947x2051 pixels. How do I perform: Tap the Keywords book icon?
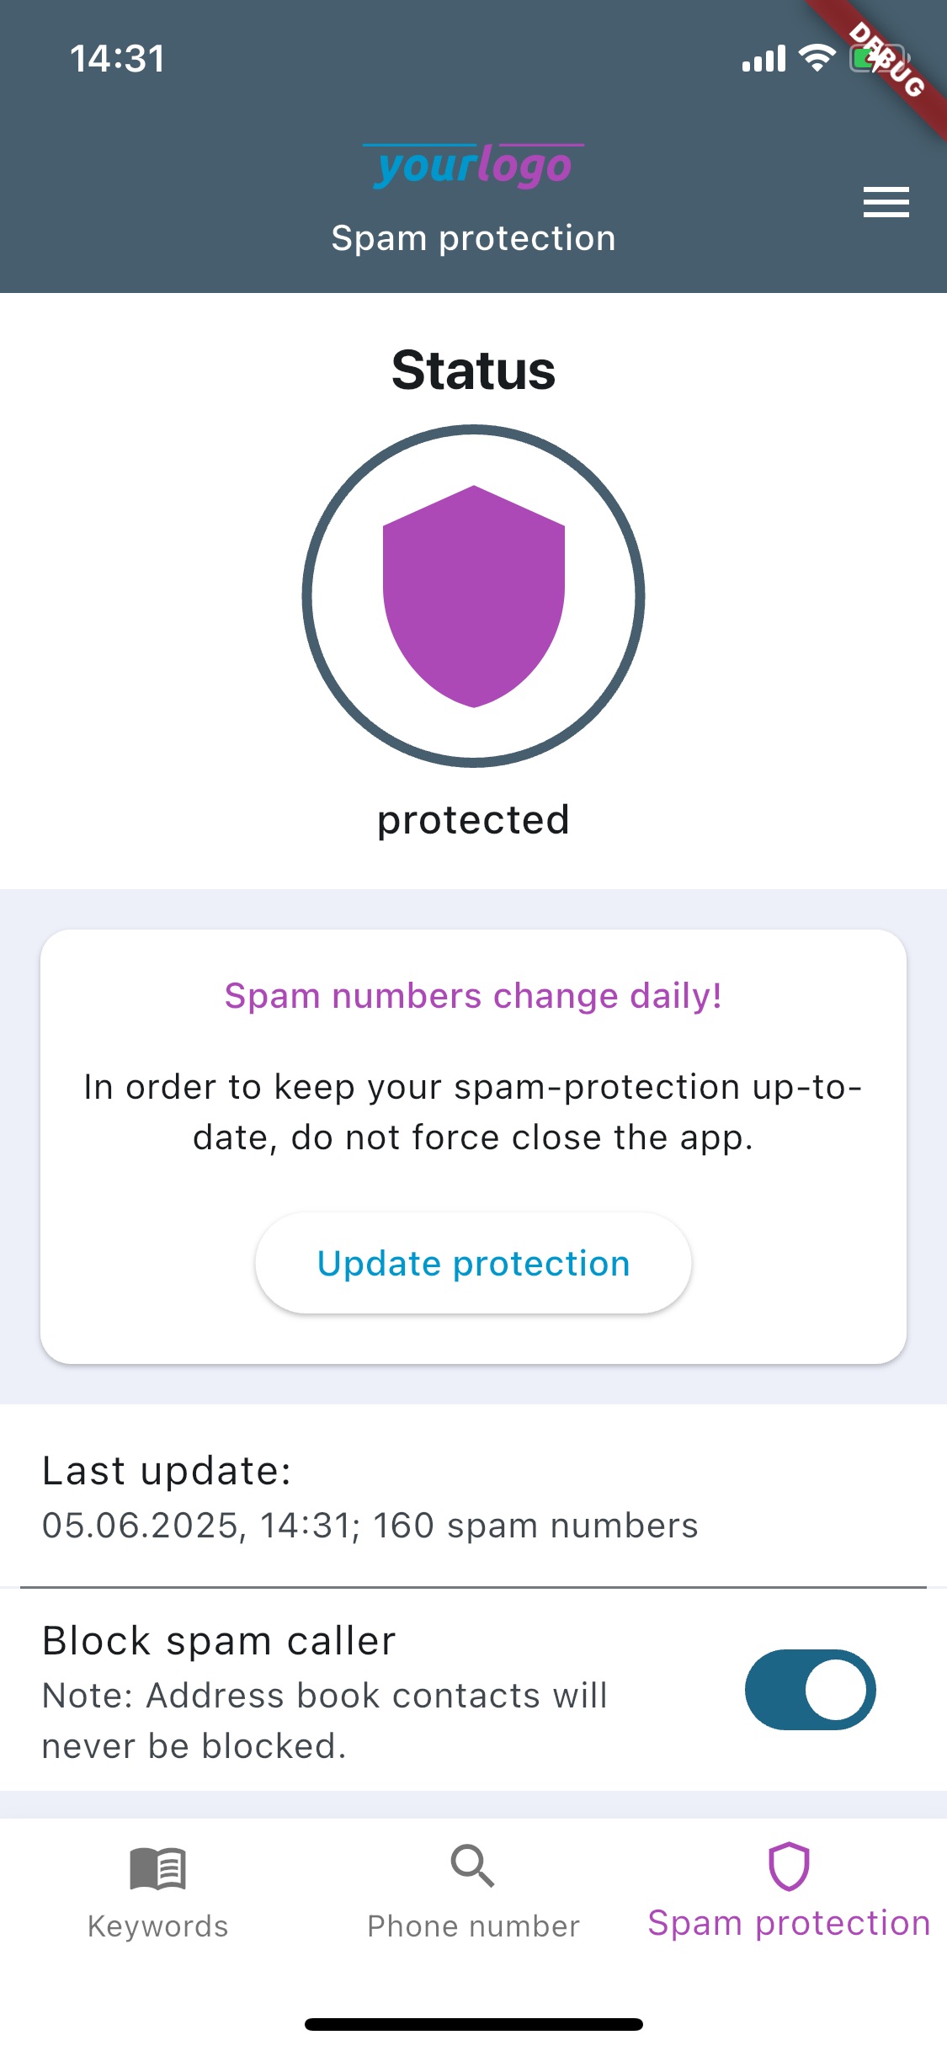click(157, 1869)
